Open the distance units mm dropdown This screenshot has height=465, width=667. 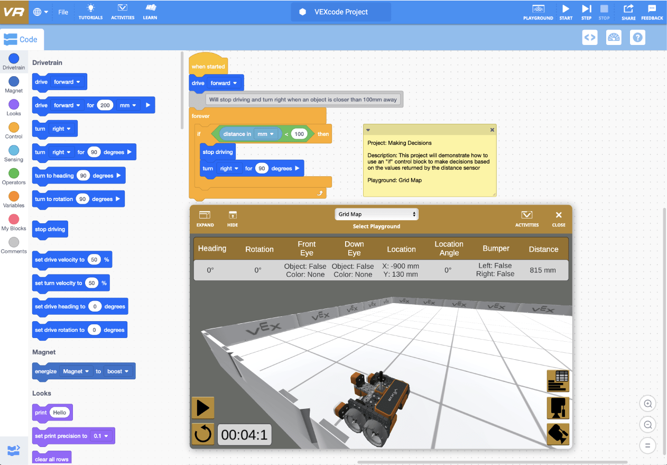266,134
